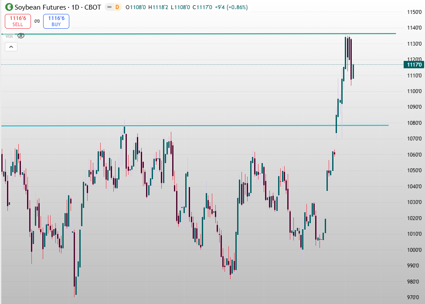Click the orange D delayed-data indicator
425x304 pixels.
coord(117,7)
